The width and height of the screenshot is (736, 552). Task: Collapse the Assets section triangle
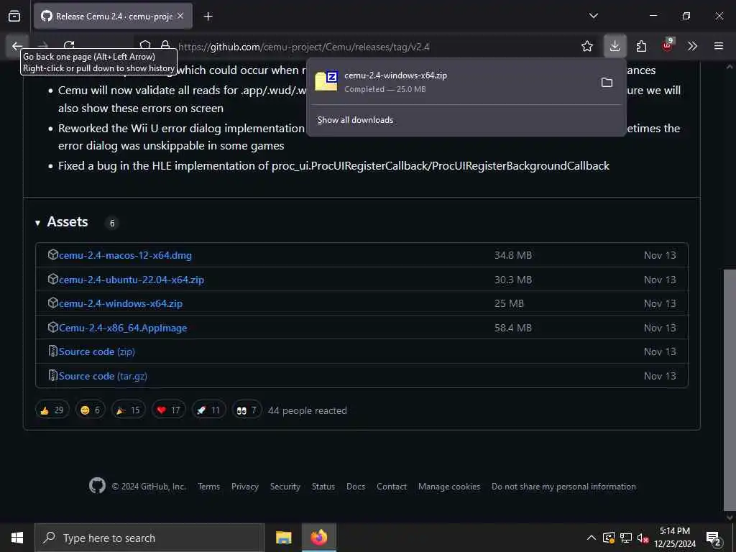point(37,223)
